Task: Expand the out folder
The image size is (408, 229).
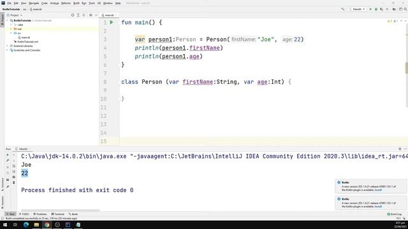Action: point(11,29)
